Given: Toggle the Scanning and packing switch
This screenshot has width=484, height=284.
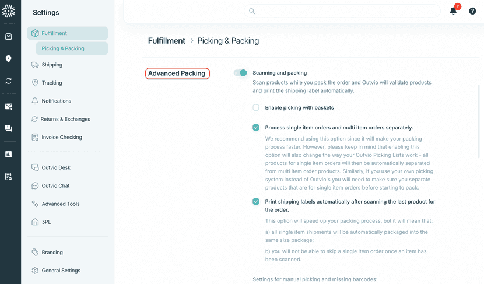Looking at the screenshot, I should pos(240,73).
